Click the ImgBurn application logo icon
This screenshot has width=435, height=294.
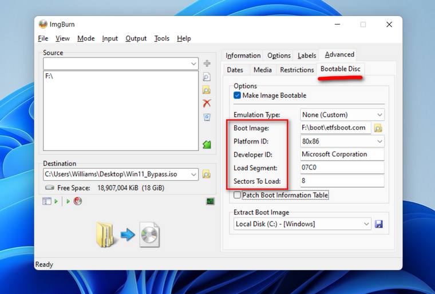coord(43,24)
